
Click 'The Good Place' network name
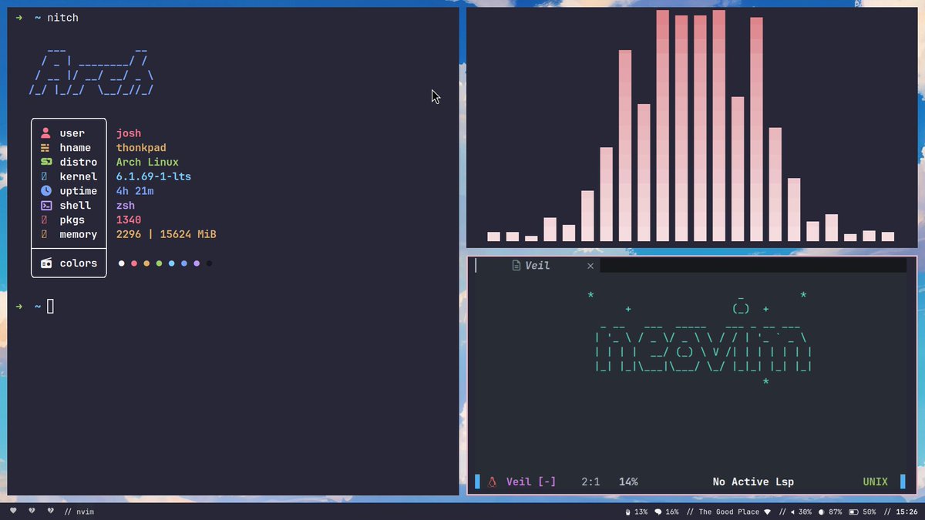[728, 512]
